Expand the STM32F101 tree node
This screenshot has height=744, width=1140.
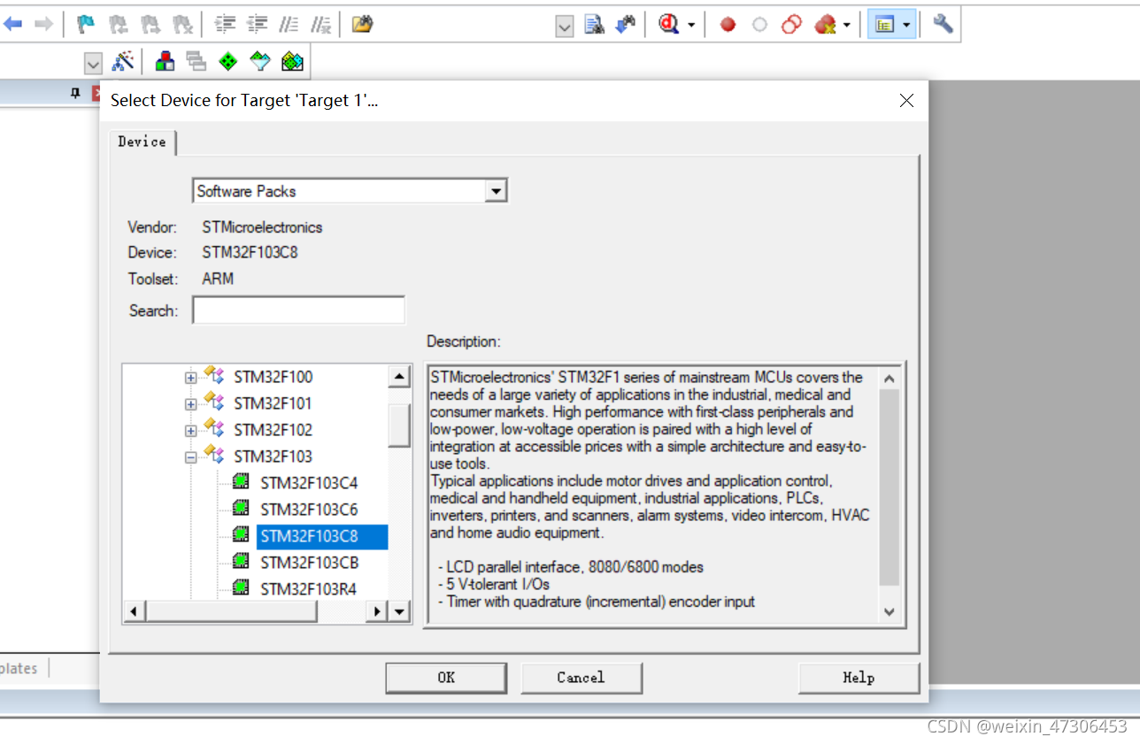click(x=190, y=404)
